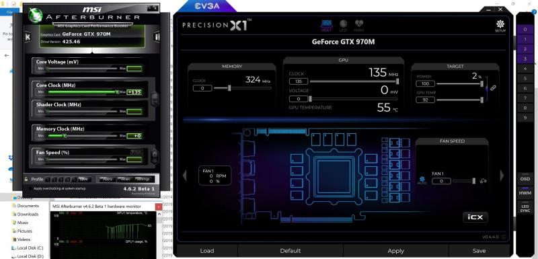This screenshot has width=538, height=259.
Task: Click the power/temp target link icon
Action: point(493,87)
